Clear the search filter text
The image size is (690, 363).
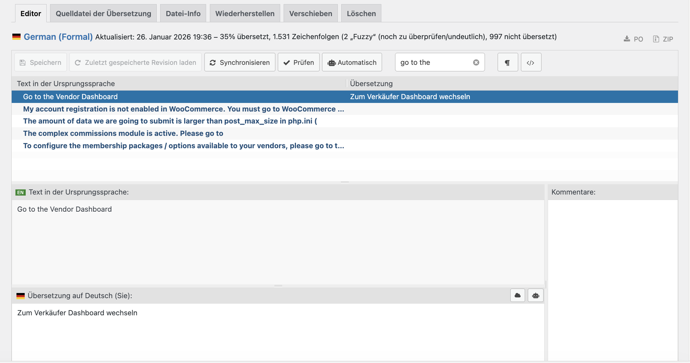point(476,62)
